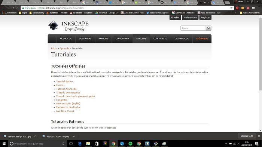Click the Inkscape logo icon

pyautogui.click(x=53, y=25)
